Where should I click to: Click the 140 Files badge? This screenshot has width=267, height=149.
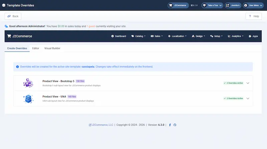click(72, 96)
